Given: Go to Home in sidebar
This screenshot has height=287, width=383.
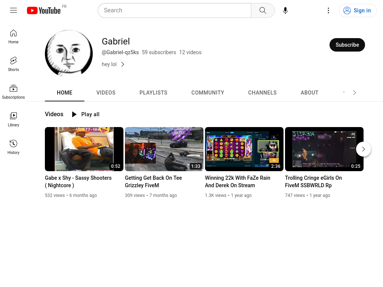Looking at the screenshot, I should [13, 37].
